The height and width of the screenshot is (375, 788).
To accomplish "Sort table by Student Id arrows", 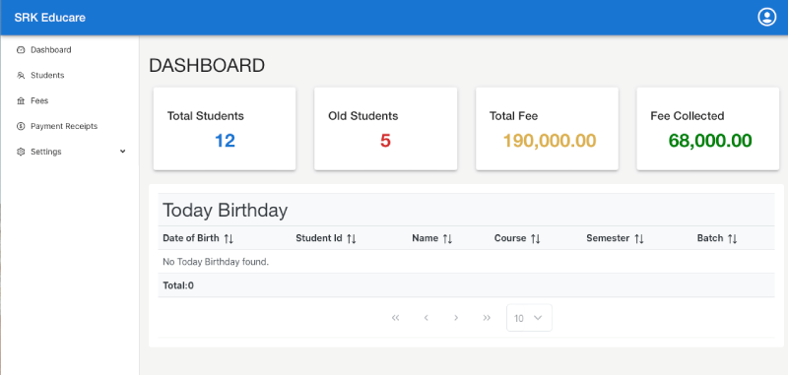I will coord(352,238).
